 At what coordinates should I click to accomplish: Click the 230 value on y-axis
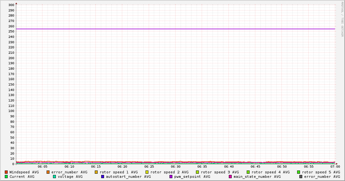pos(11,42)
